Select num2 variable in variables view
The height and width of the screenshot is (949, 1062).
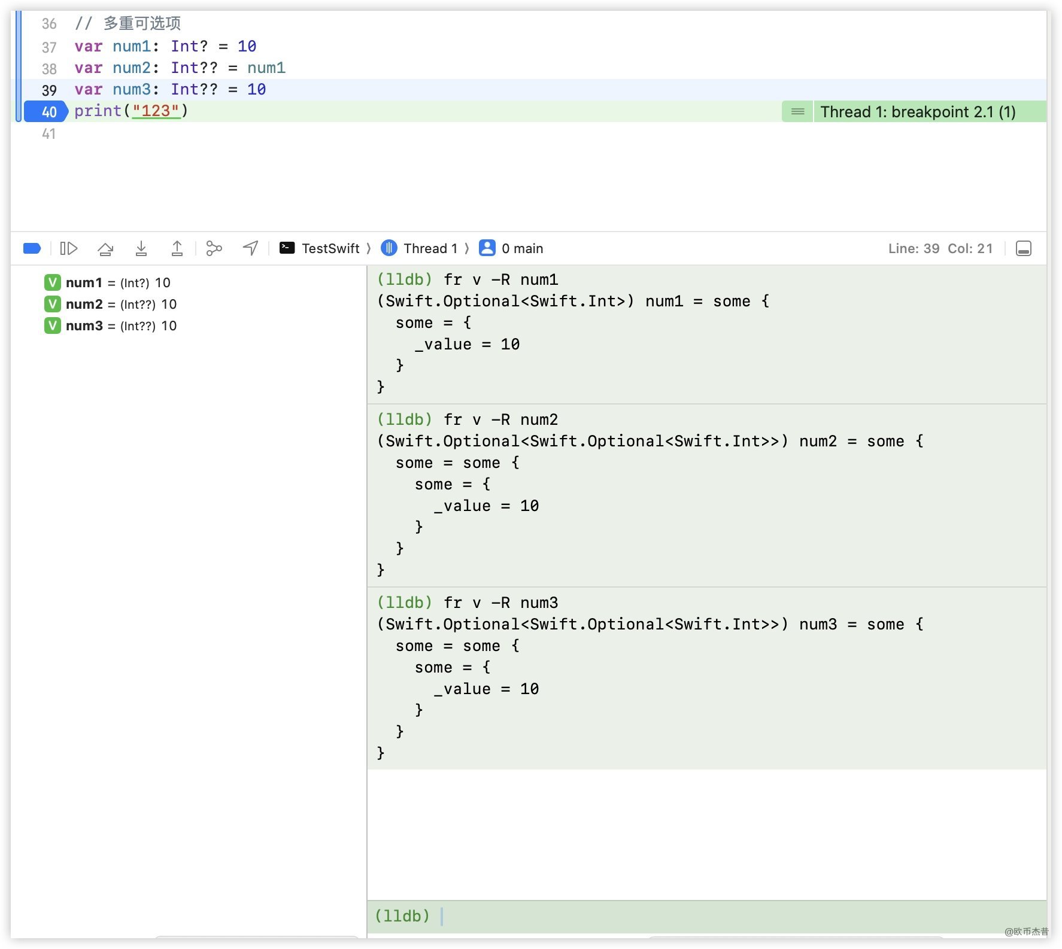[x=84, y=304]
